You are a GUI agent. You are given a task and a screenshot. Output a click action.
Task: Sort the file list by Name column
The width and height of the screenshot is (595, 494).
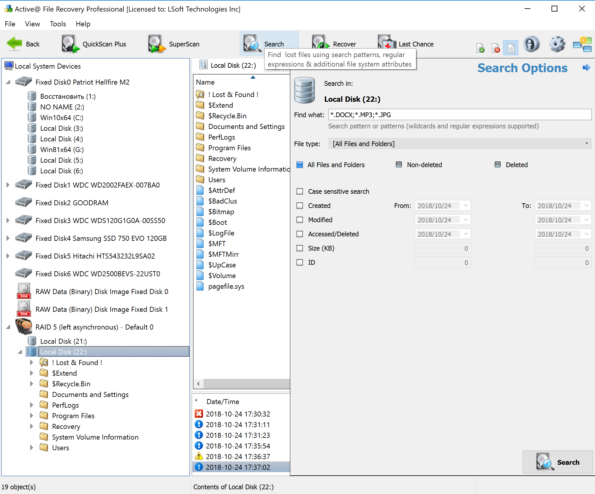coord(205,82)
